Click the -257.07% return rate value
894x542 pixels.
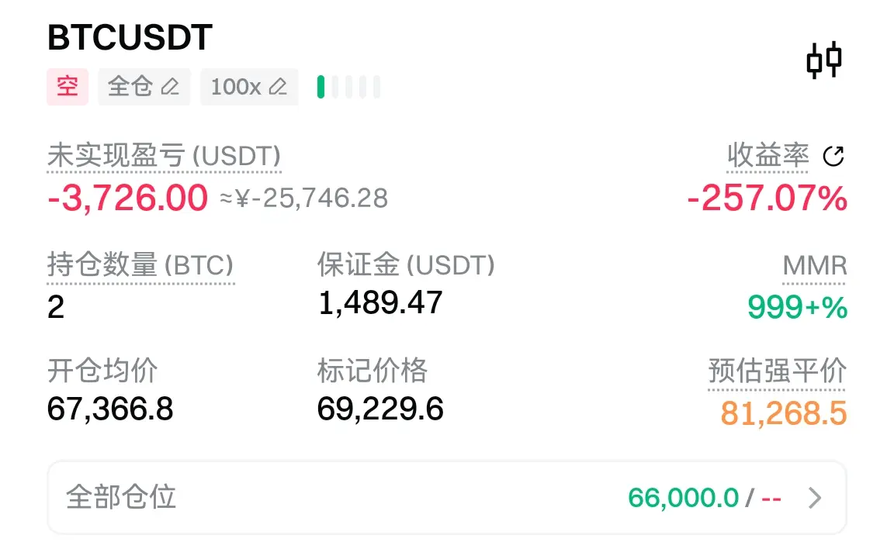click(767, 199)
